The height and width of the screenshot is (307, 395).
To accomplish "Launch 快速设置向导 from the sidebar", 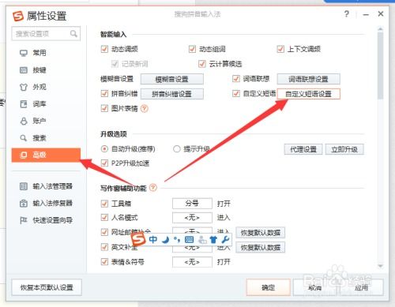I will coord(46,220).
